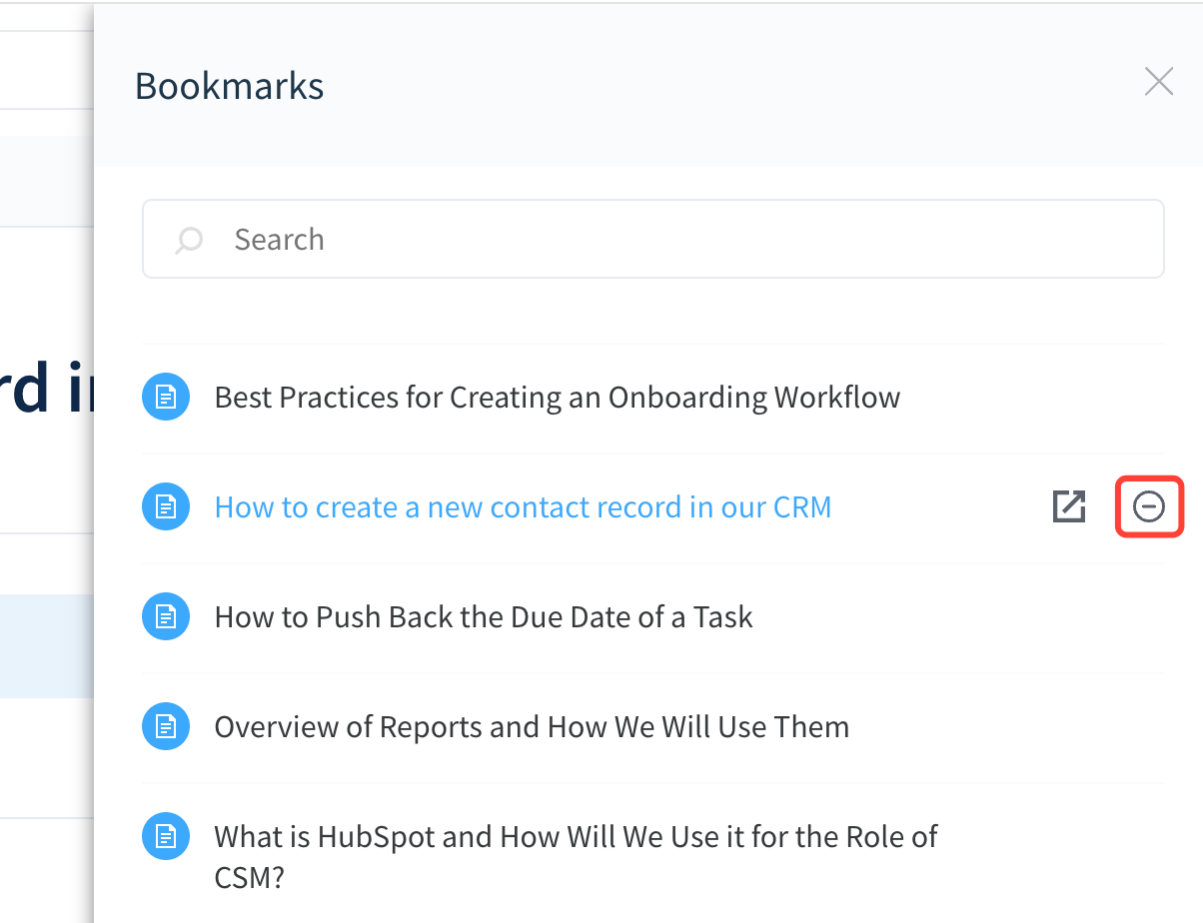This screenshot has width=1203, height=923.
Task: Click the CRM contact record document icon
Action: coord(166,507)
